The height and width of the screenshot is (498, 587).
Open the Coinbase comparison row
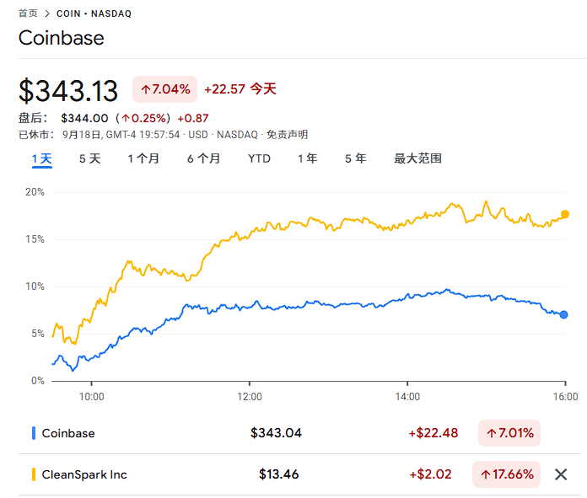pos(67,433)
